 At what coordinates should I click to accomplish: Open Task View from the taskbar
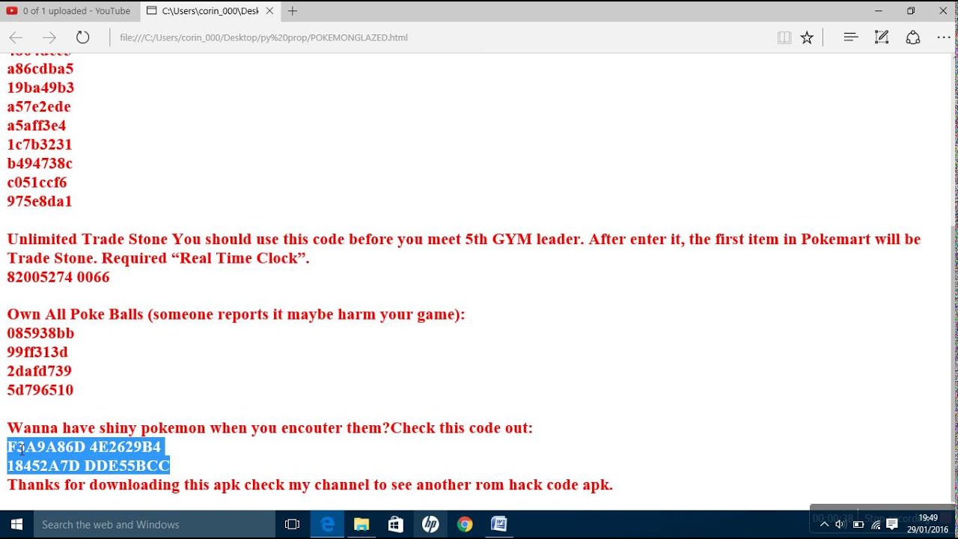(x=293, y=525)
